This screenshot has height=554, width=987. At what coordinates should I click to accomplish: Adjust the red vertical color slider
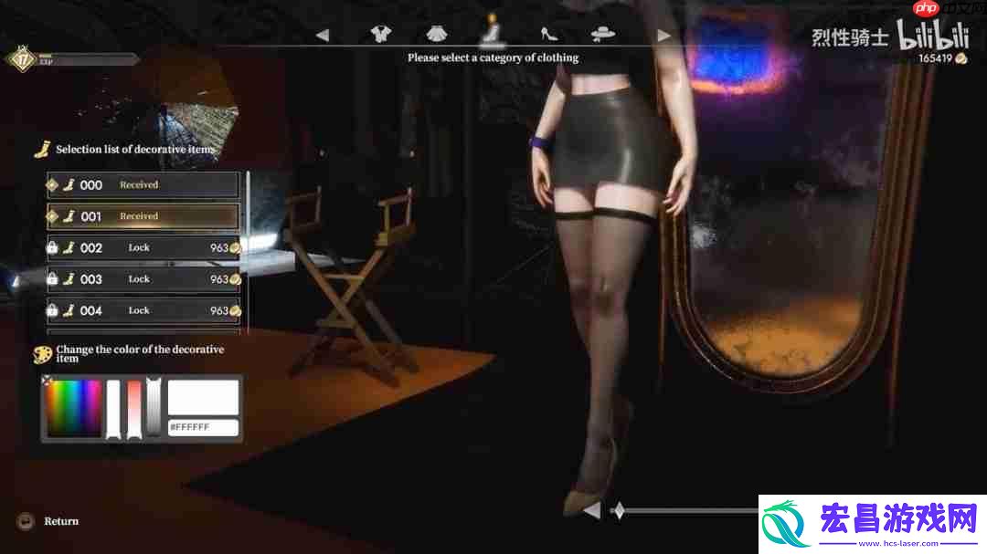(x=134, y=409)
